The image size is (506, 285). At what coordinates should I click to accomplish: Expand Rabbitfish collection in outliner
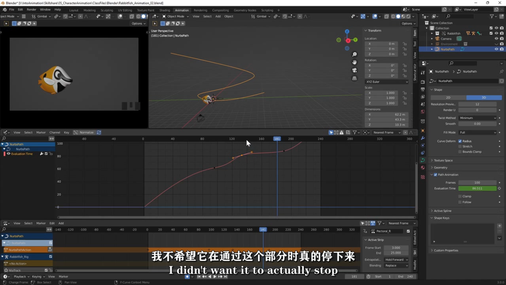click(432, 33)
